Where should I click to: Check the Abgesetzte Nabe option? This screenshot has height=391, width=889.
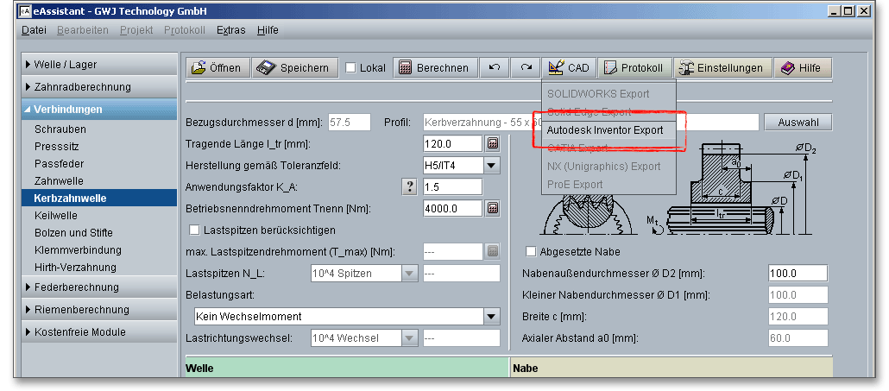[531, 252]
